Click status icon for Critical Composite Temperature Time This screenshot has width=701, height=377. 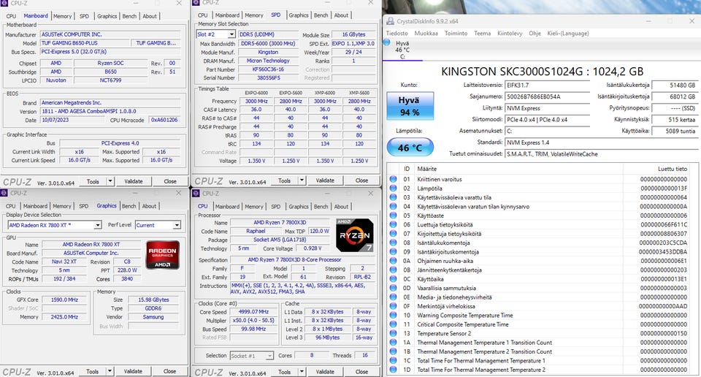393,324
